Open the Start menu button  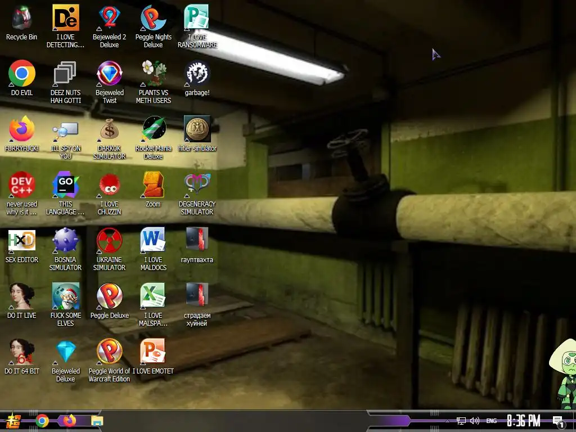(13, 421)
